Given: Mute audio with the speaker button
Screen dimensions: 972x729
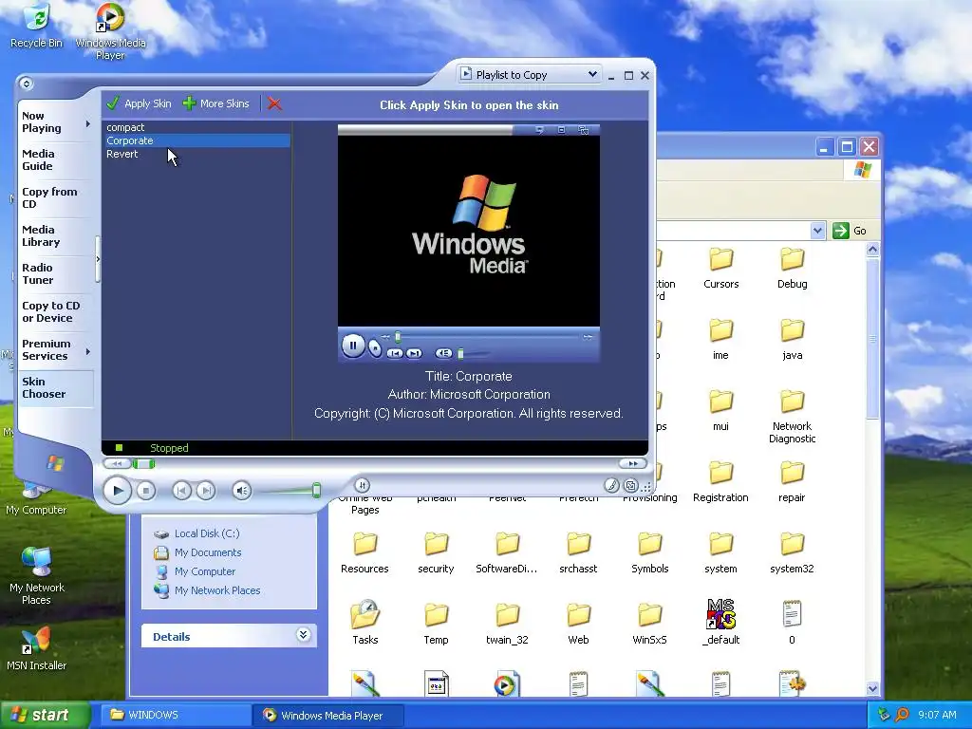Looking at the screenshot, I should (242, 491).
